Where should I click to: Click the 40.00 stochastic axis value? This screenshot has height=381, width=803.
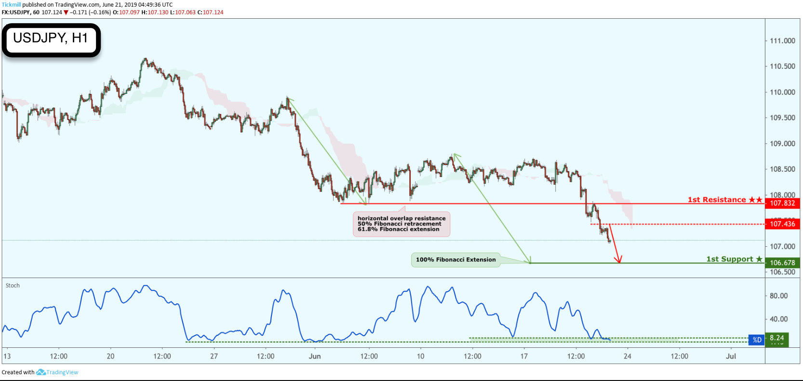[x=778, y=319]
